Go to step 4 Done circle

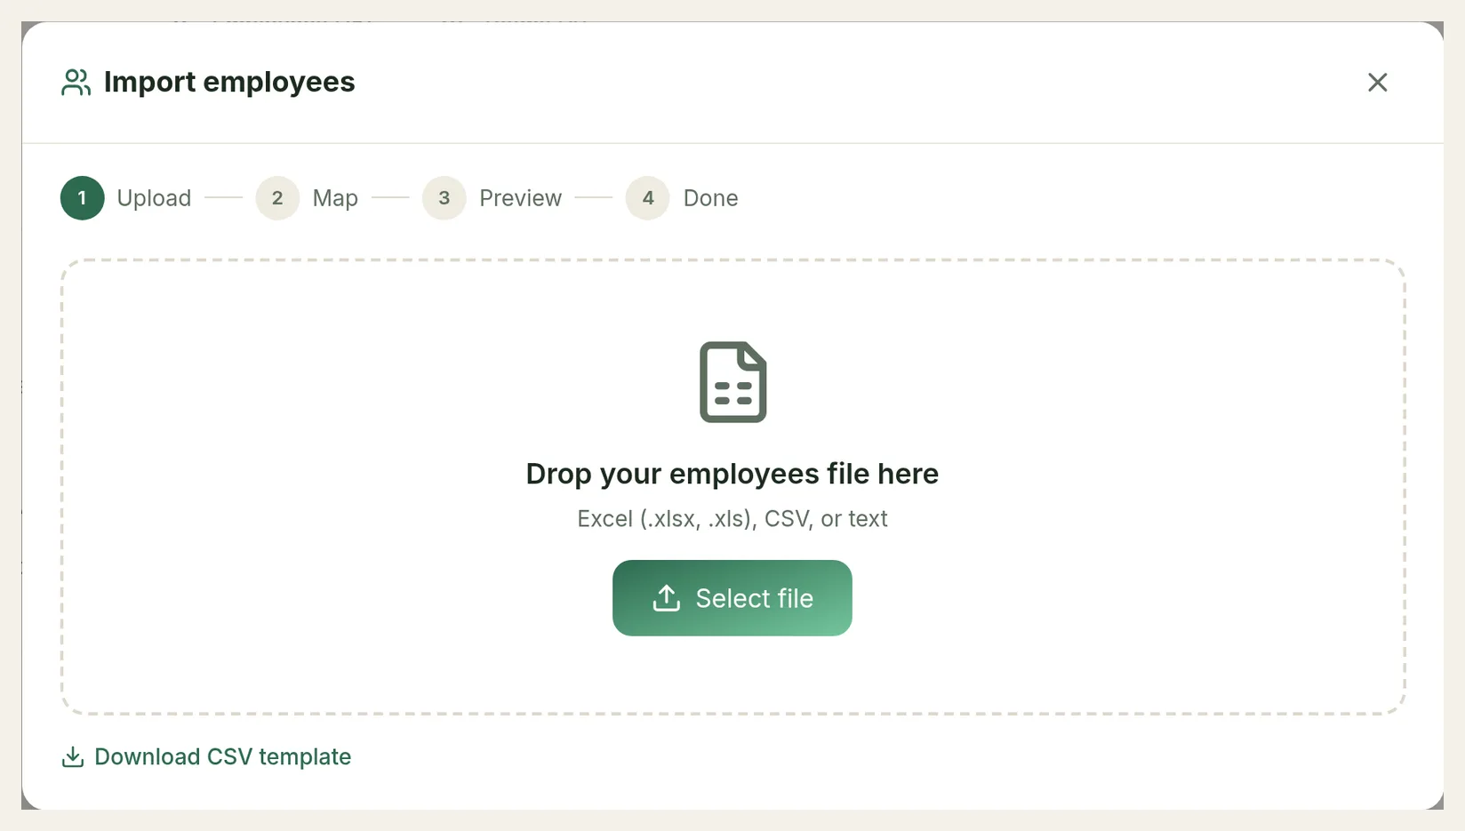tap(647, 197)
